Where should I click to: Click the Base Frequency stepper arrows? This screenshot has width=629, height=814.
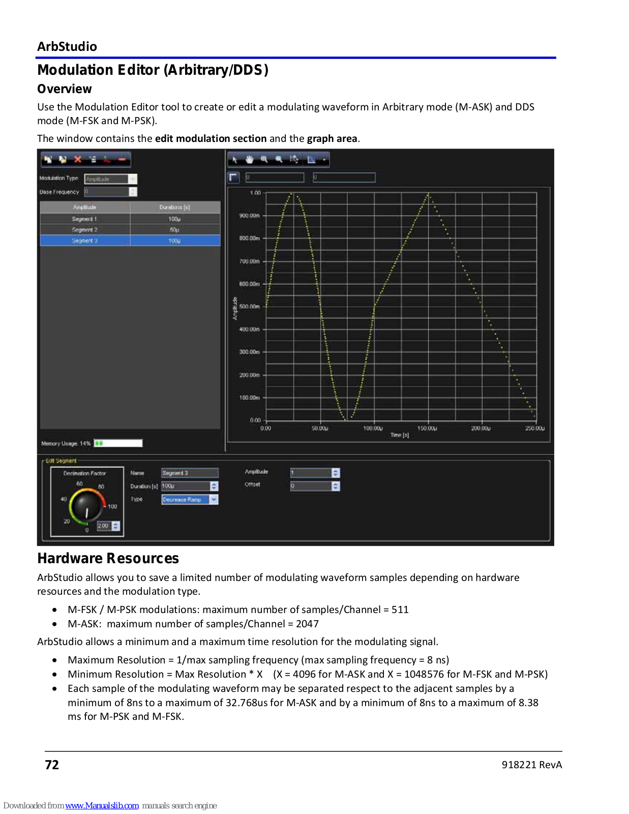click(133, 192)
